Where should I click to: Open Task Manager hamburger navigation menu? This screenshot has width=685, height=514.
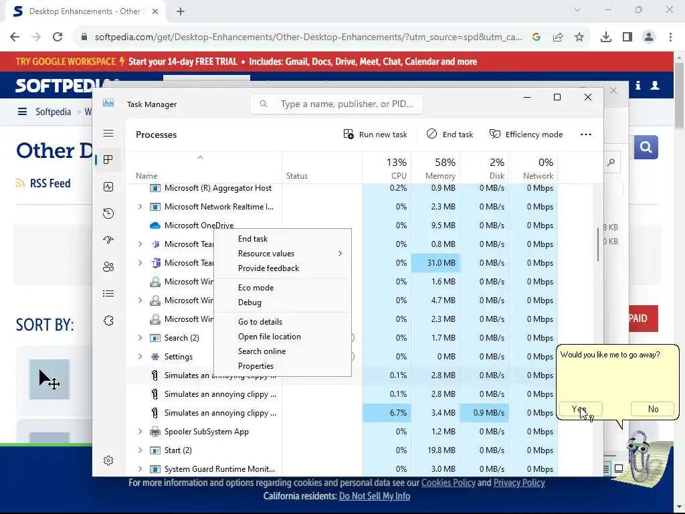tap(108, 133)
